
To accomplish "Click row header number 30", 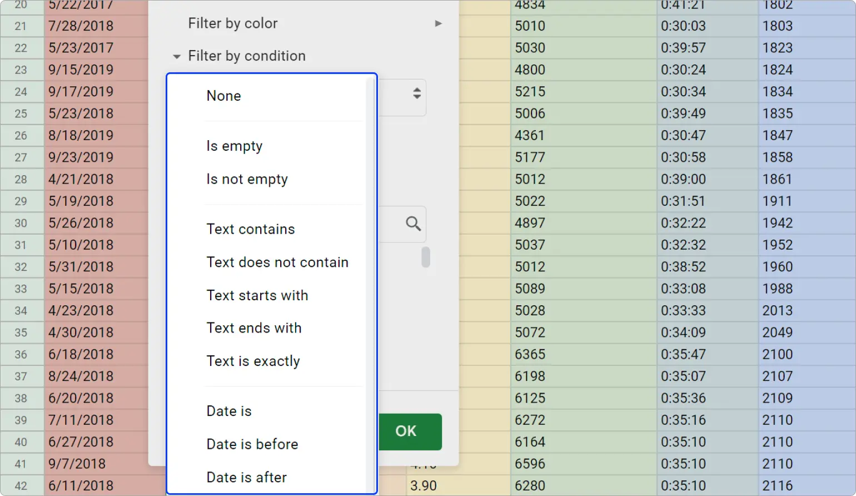I will click(x=22, y=223).
